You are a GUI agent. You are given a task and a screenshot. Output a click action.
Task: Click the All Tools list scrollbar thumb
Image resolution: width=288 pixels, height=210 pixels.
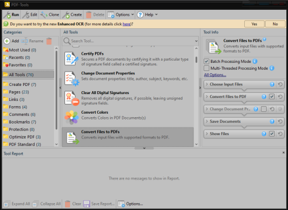click(x=196, y=59)
